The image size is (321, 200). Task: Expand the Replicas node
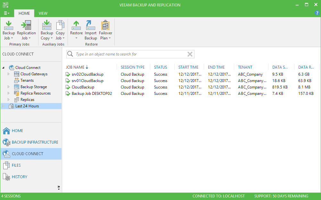[8, 100]
